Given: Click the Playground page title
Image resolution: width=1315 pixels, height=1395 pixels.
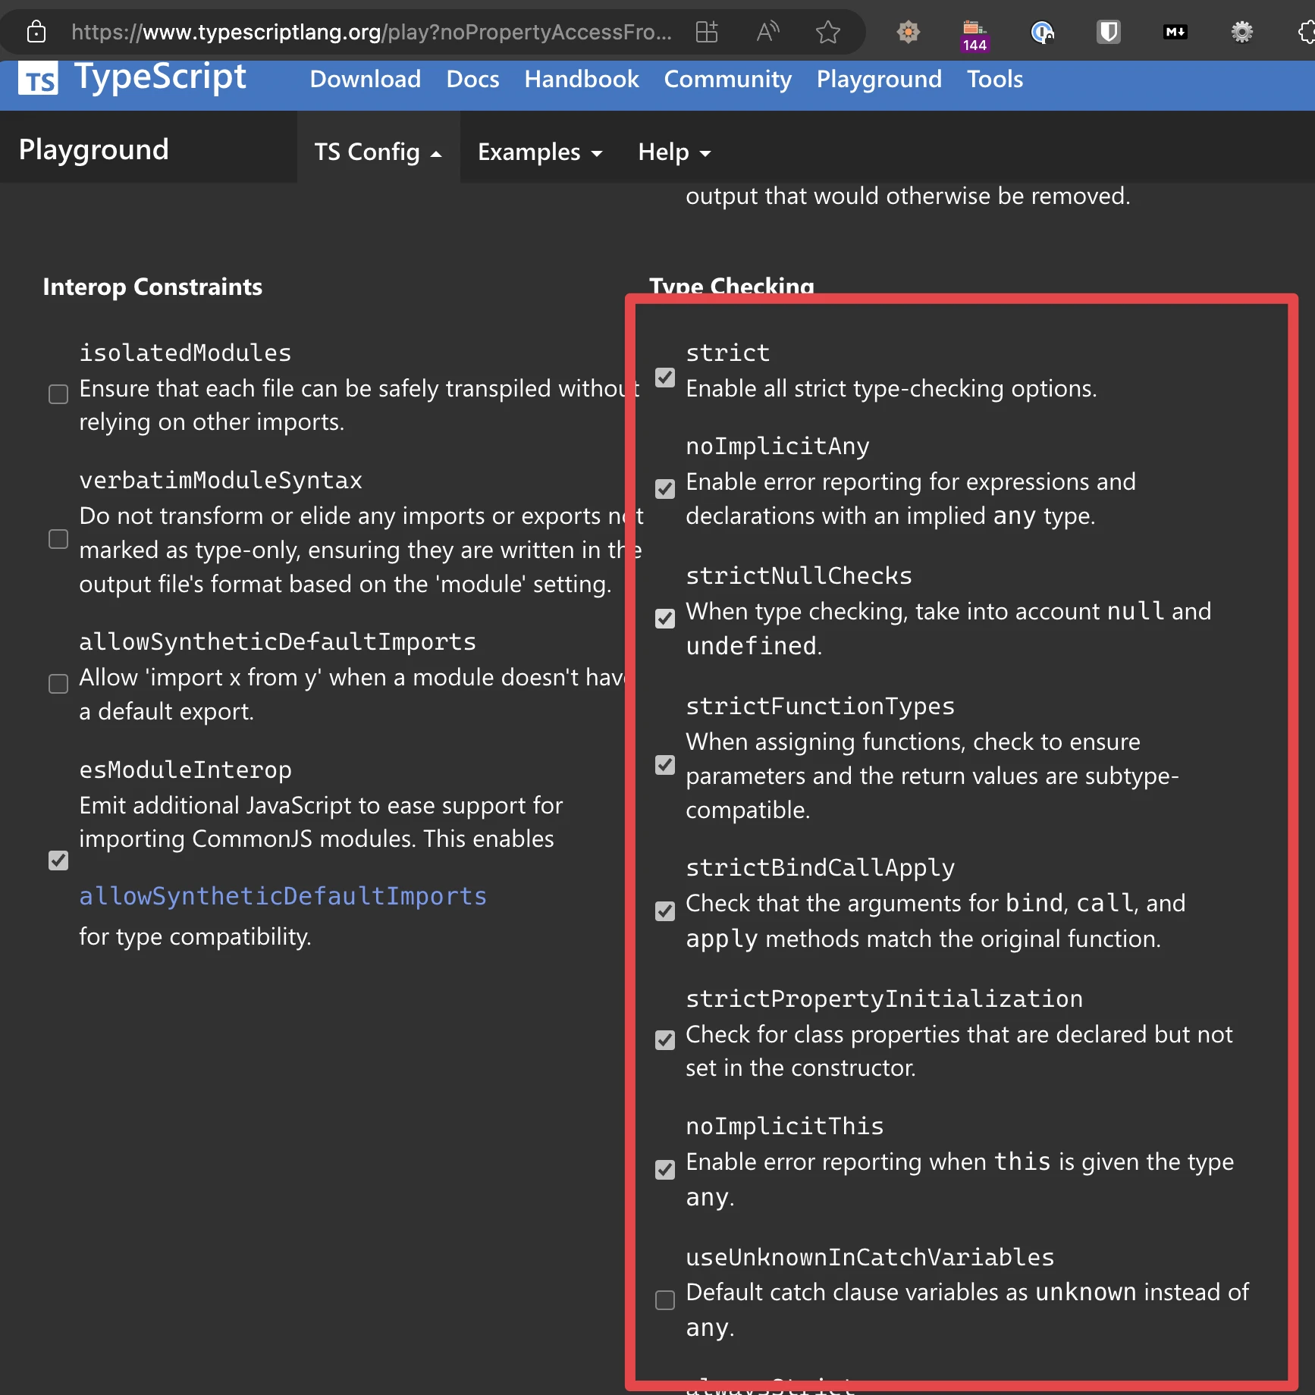Looking at the screenshot, I should pos(93,149).
